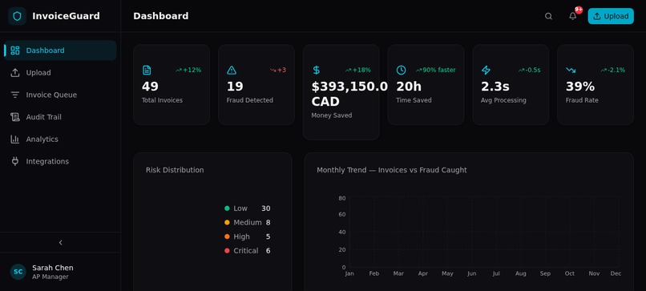Select the Low legend label
Image resolution: width=646 pixels, height=291 pixels.
(x=240, y=208)
